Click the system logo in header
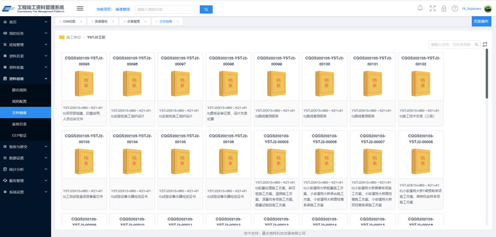Image resolution: width=496 pixels, height=237 pixels. coord(8,9)
